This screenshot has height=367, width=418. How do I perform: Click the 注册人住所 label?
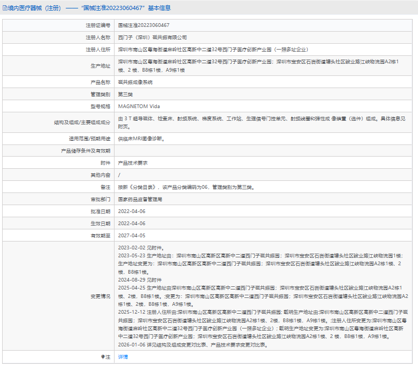point(98,50)
